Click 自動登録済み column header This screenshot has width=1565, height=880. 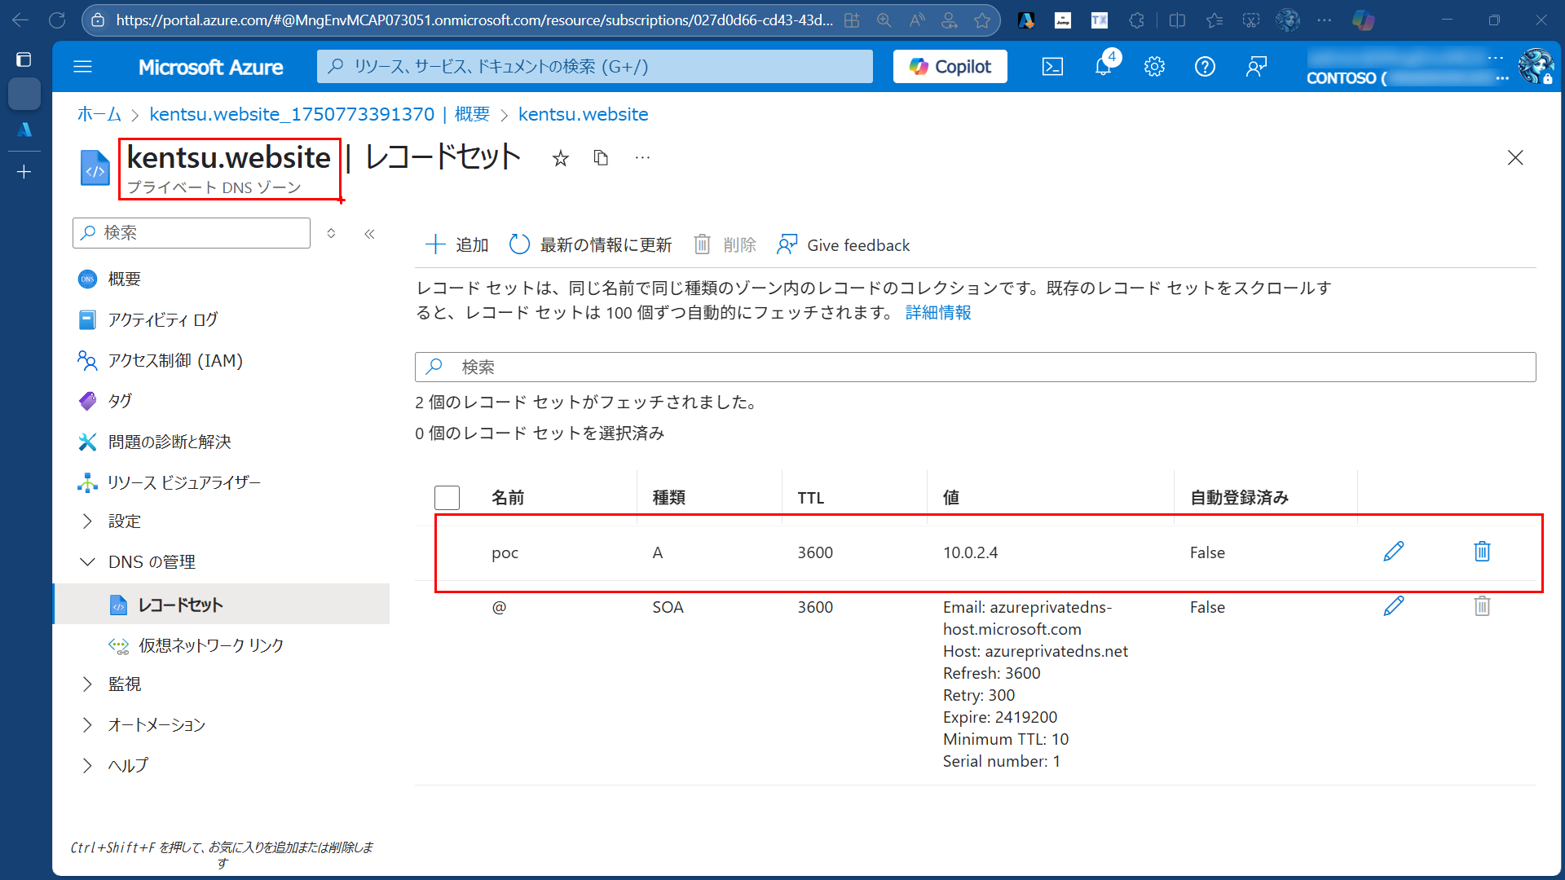coord(1239,498)
